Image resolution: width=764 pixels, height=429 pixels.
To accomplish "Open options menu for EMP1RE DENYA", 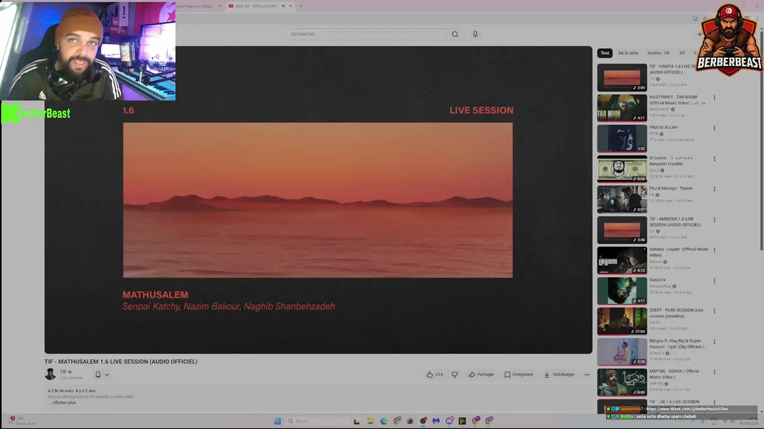I will [x=714, y=372].
